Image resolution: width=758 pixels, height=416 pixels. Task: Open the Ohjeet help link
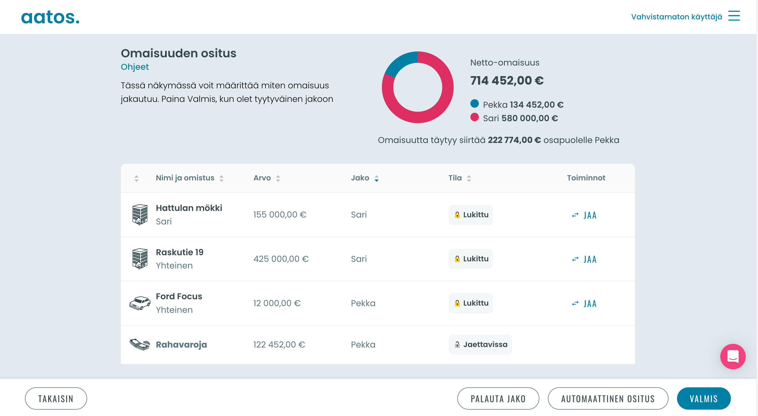pyautogui.click(x=135, y=67)
